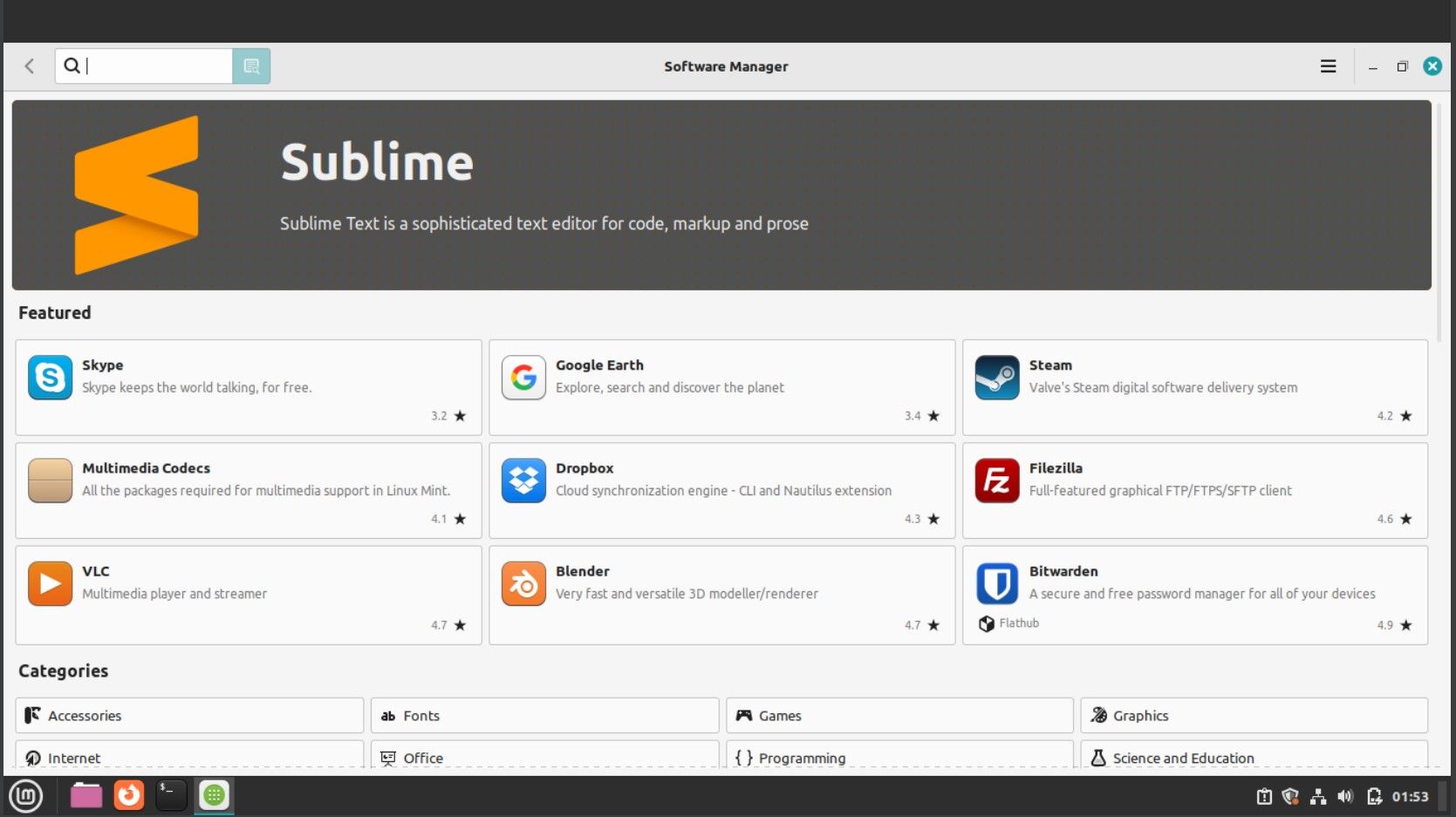Open the volume control in system tray
This screenshot has height=817, width=1456.
coord(1346,795)
